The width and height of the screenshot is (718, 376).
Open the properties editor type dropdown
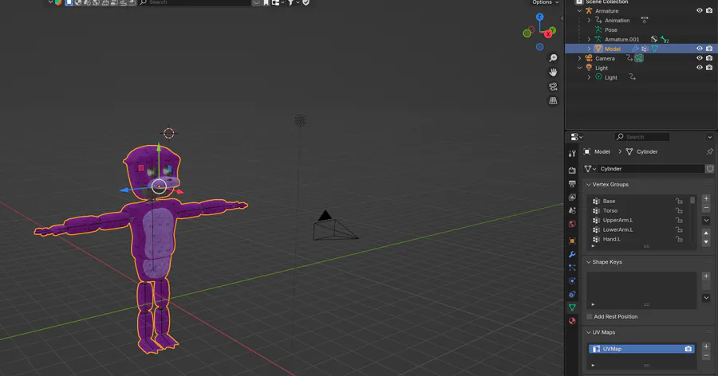coord(577,137)
